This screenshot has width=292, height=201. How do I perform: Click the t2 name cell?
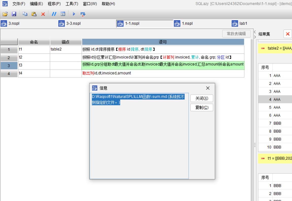click(34, 58)
